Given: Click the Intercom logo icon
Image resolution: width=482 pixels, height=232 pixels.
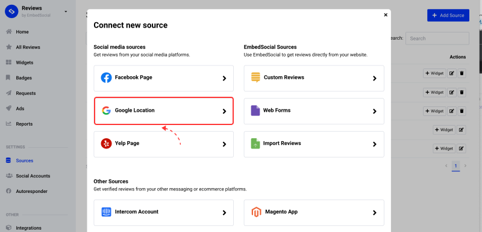Looking at the screenshot, I should pyautogui.click(x=106, y=212).
